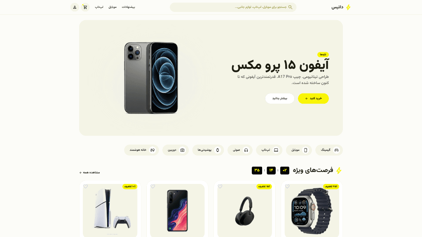Image resolution: width=422 pixels, height=237 pixels.
Task: Select the gaming controller category chip
Action: tap(329, 150)
